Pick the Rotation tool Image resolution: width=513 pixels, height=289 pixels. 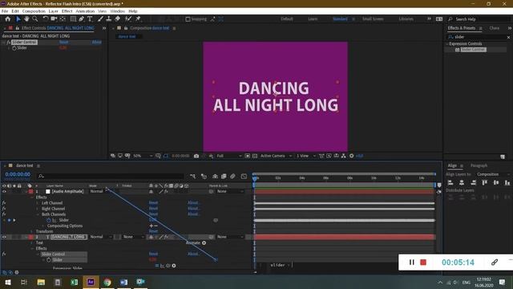pyautogui.click(x=46, y=19)
